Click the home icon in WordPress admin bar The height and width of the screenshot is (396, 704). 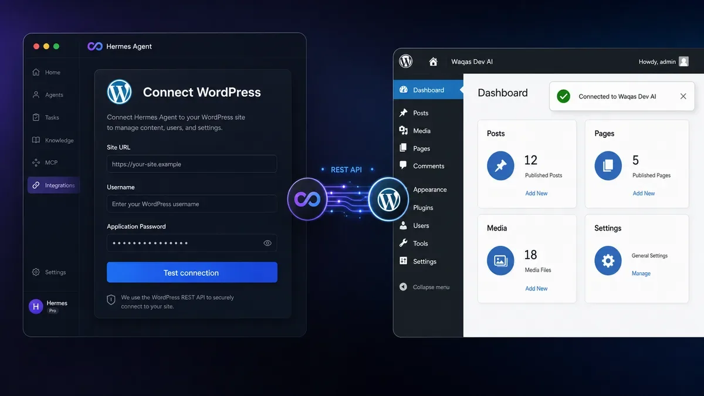pyautogui.click(x=434, y=61)
